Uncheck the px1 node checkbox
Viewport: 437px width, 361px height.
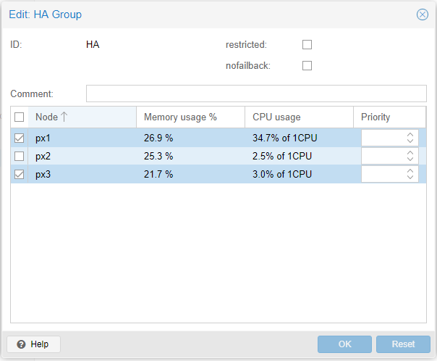[x=20, y=138]
